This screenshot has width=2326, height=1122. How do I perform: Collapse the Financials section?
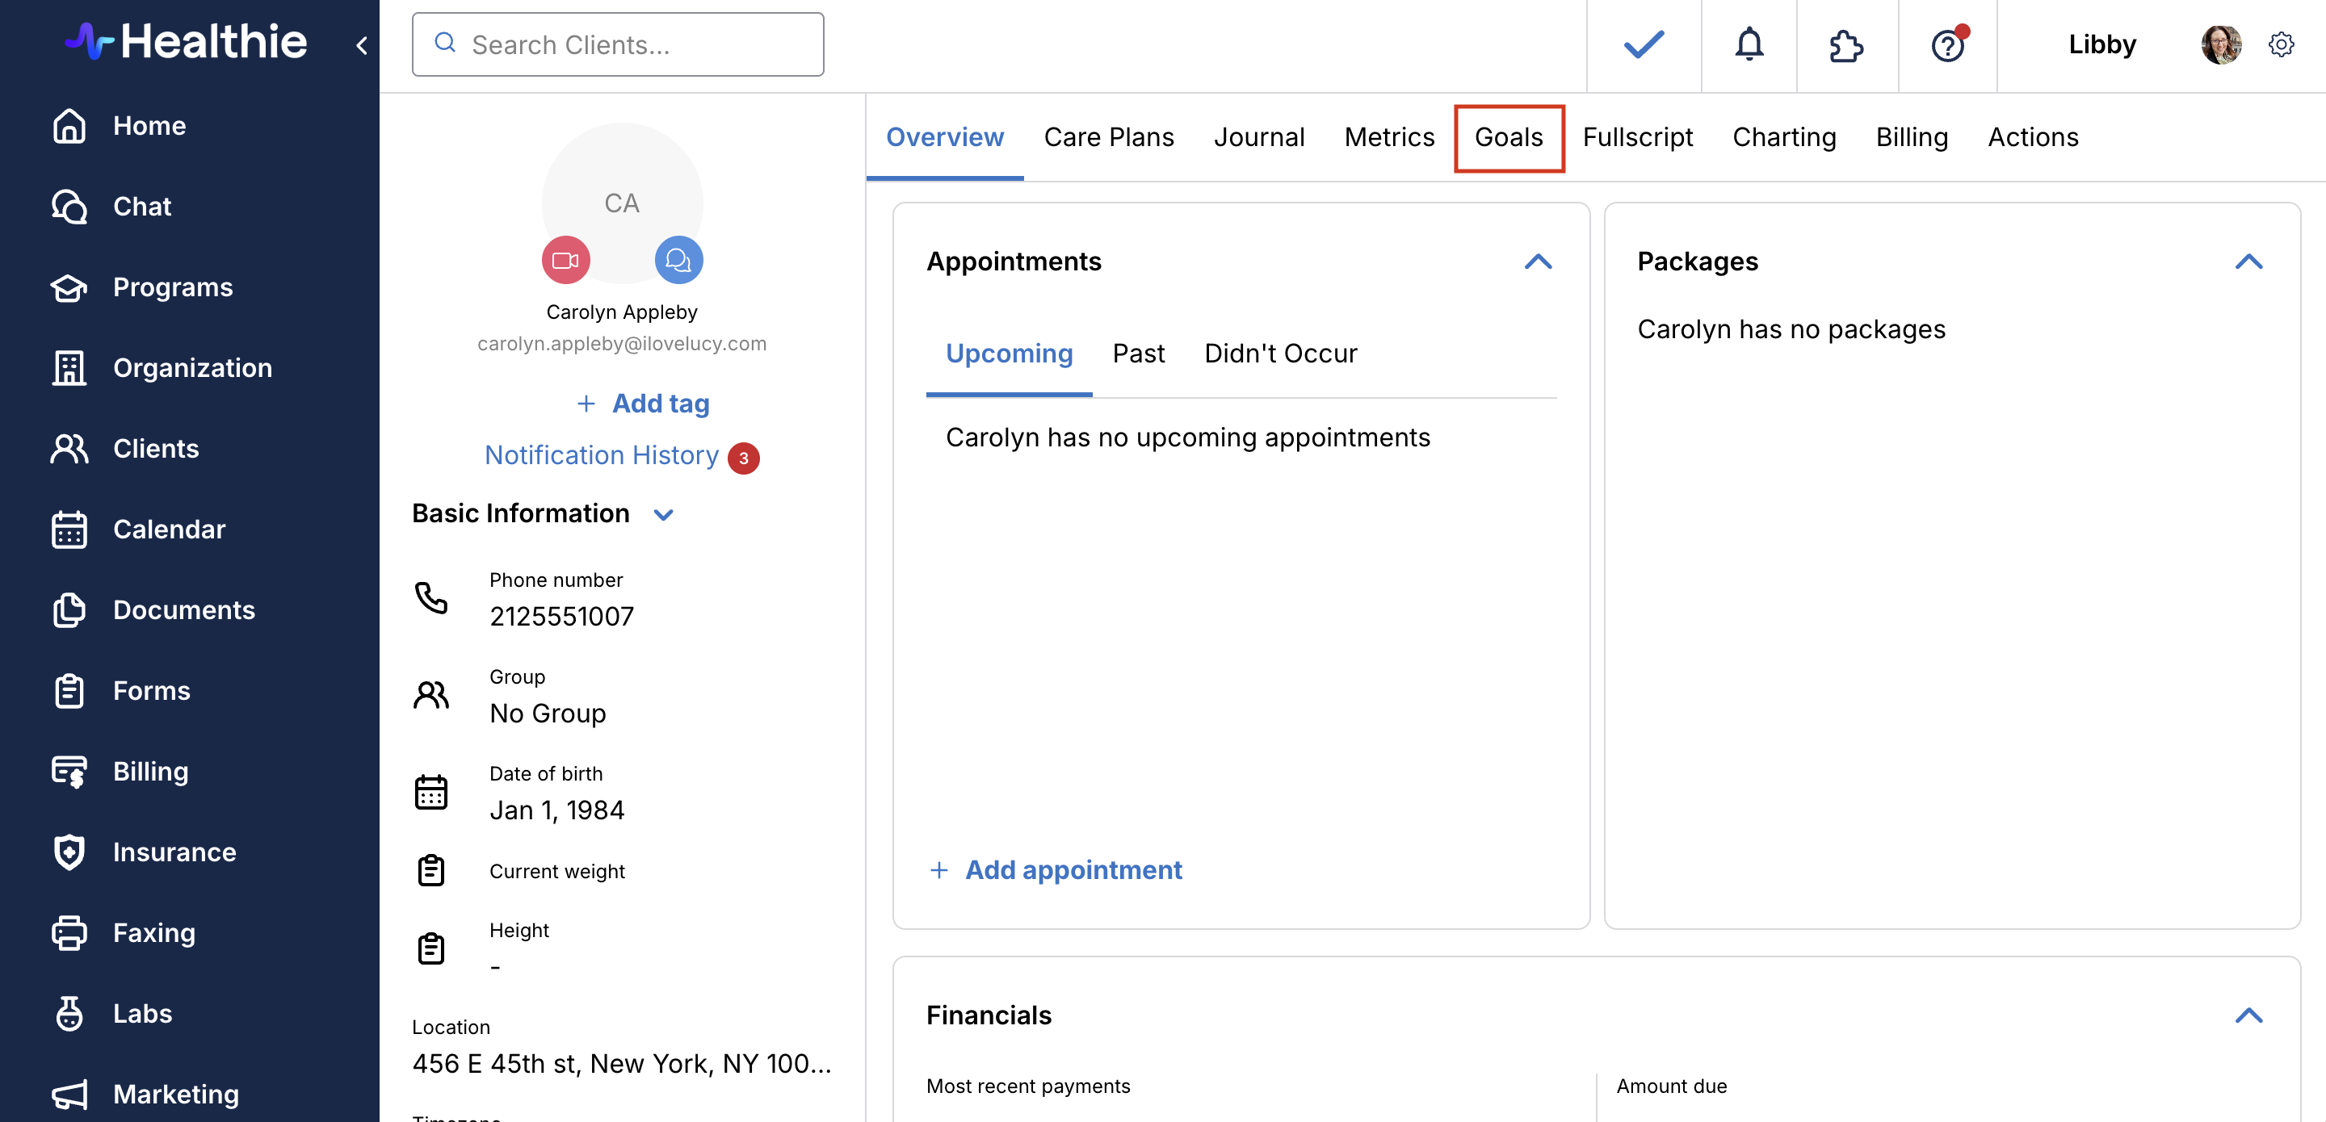[2248, 1015]
